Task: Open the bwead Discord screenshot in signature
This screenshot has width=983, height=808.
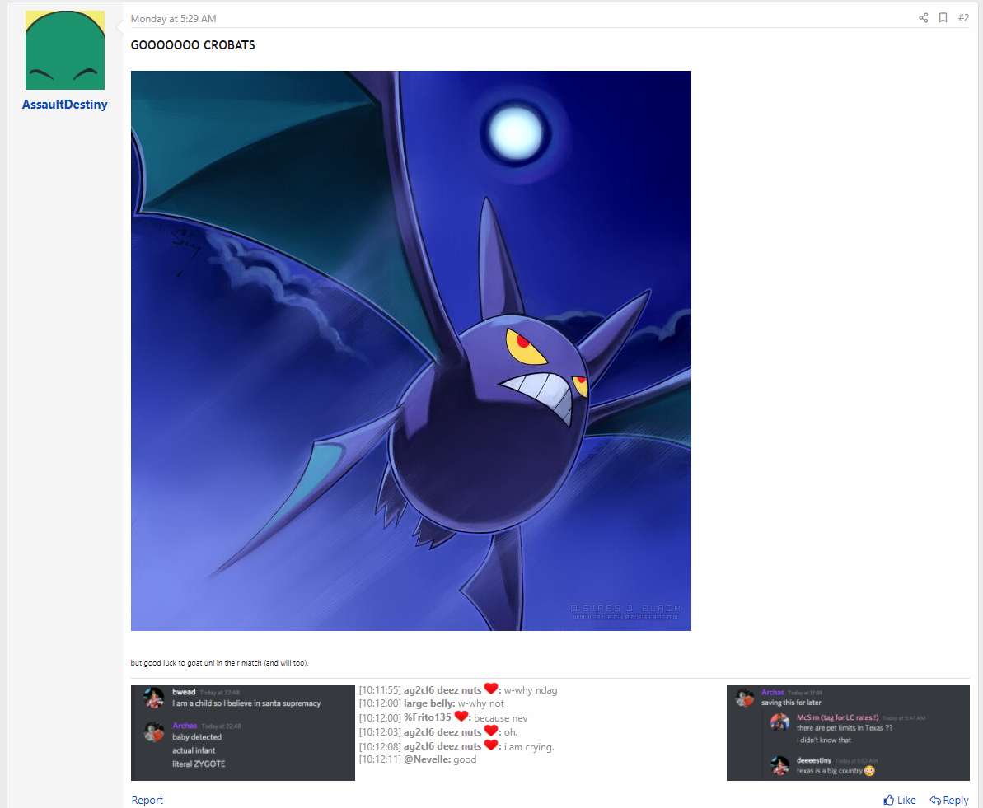Action: 242,733
